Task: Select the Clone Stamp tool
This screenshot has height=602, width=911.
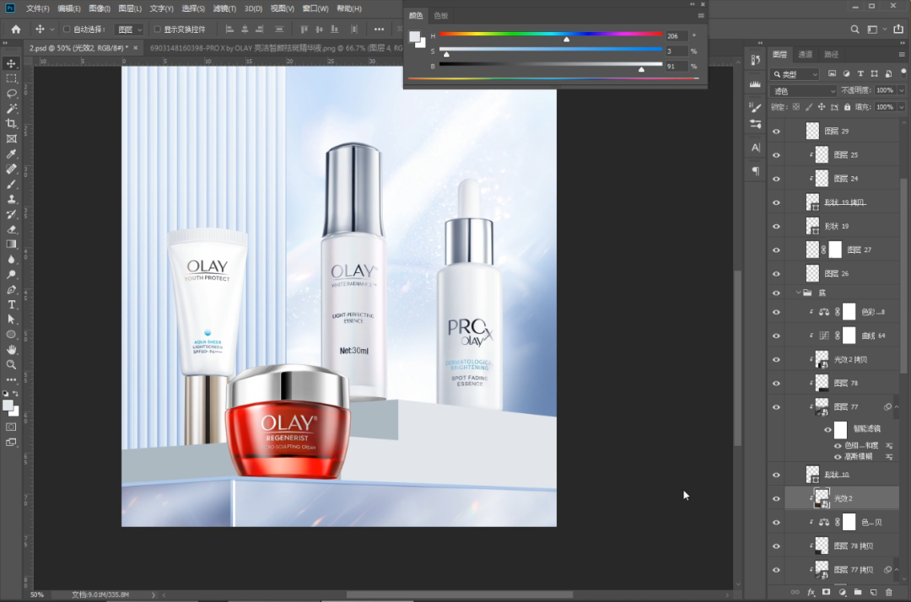Action: tap(11, 199)
